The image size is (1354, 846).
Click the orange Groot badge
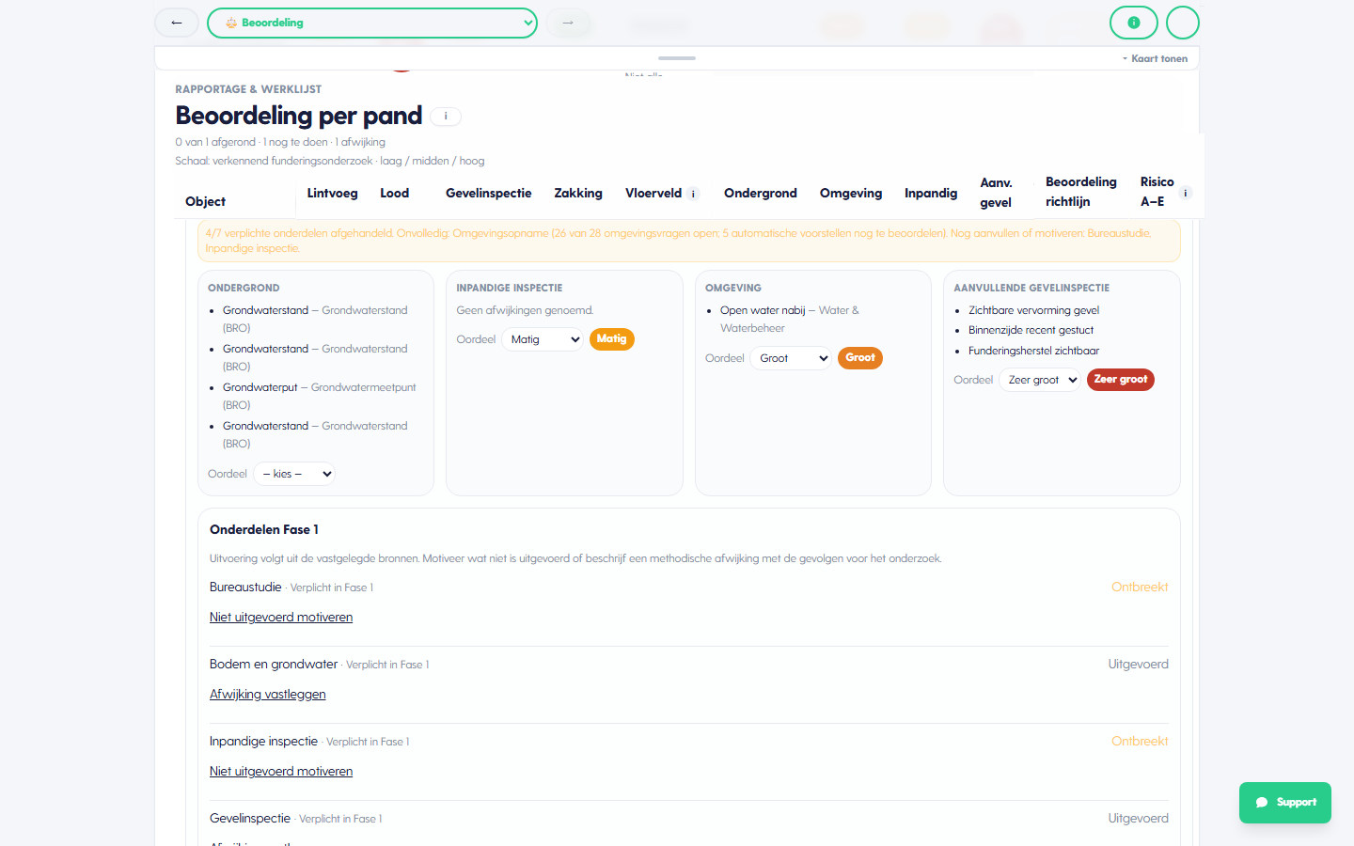click(860, 358)
